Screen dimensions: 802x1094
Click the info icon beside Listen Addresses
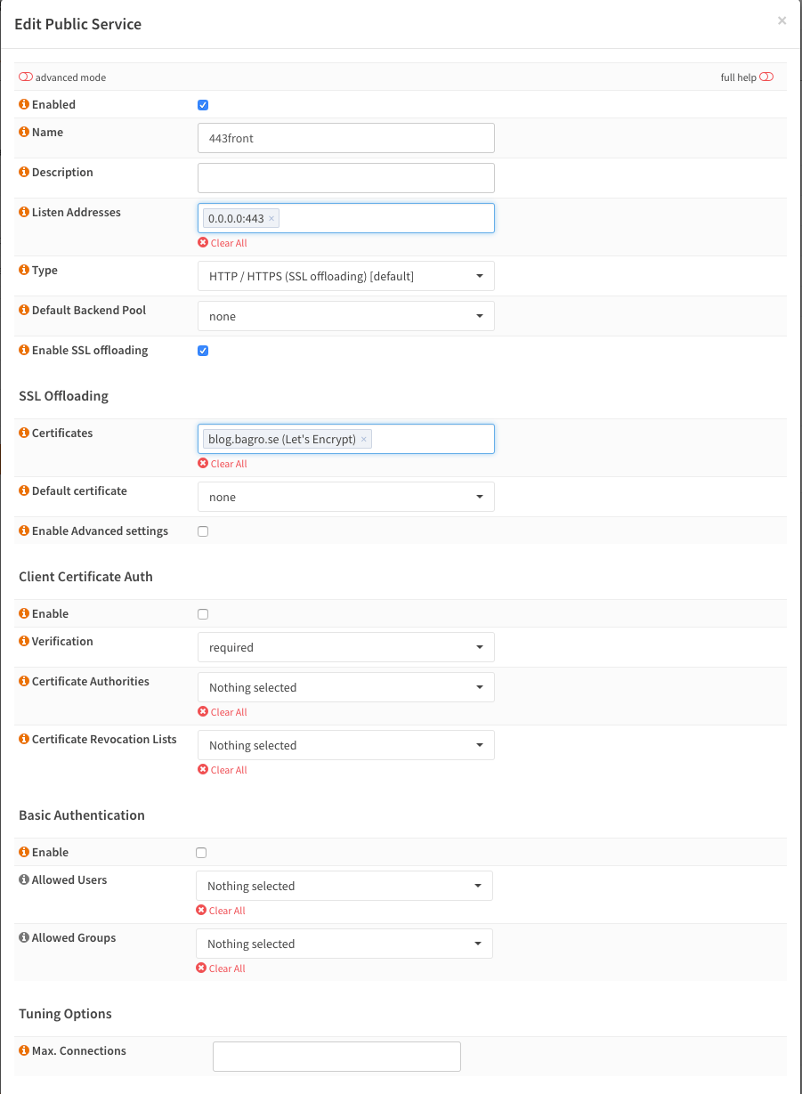(x=24, y=213)
